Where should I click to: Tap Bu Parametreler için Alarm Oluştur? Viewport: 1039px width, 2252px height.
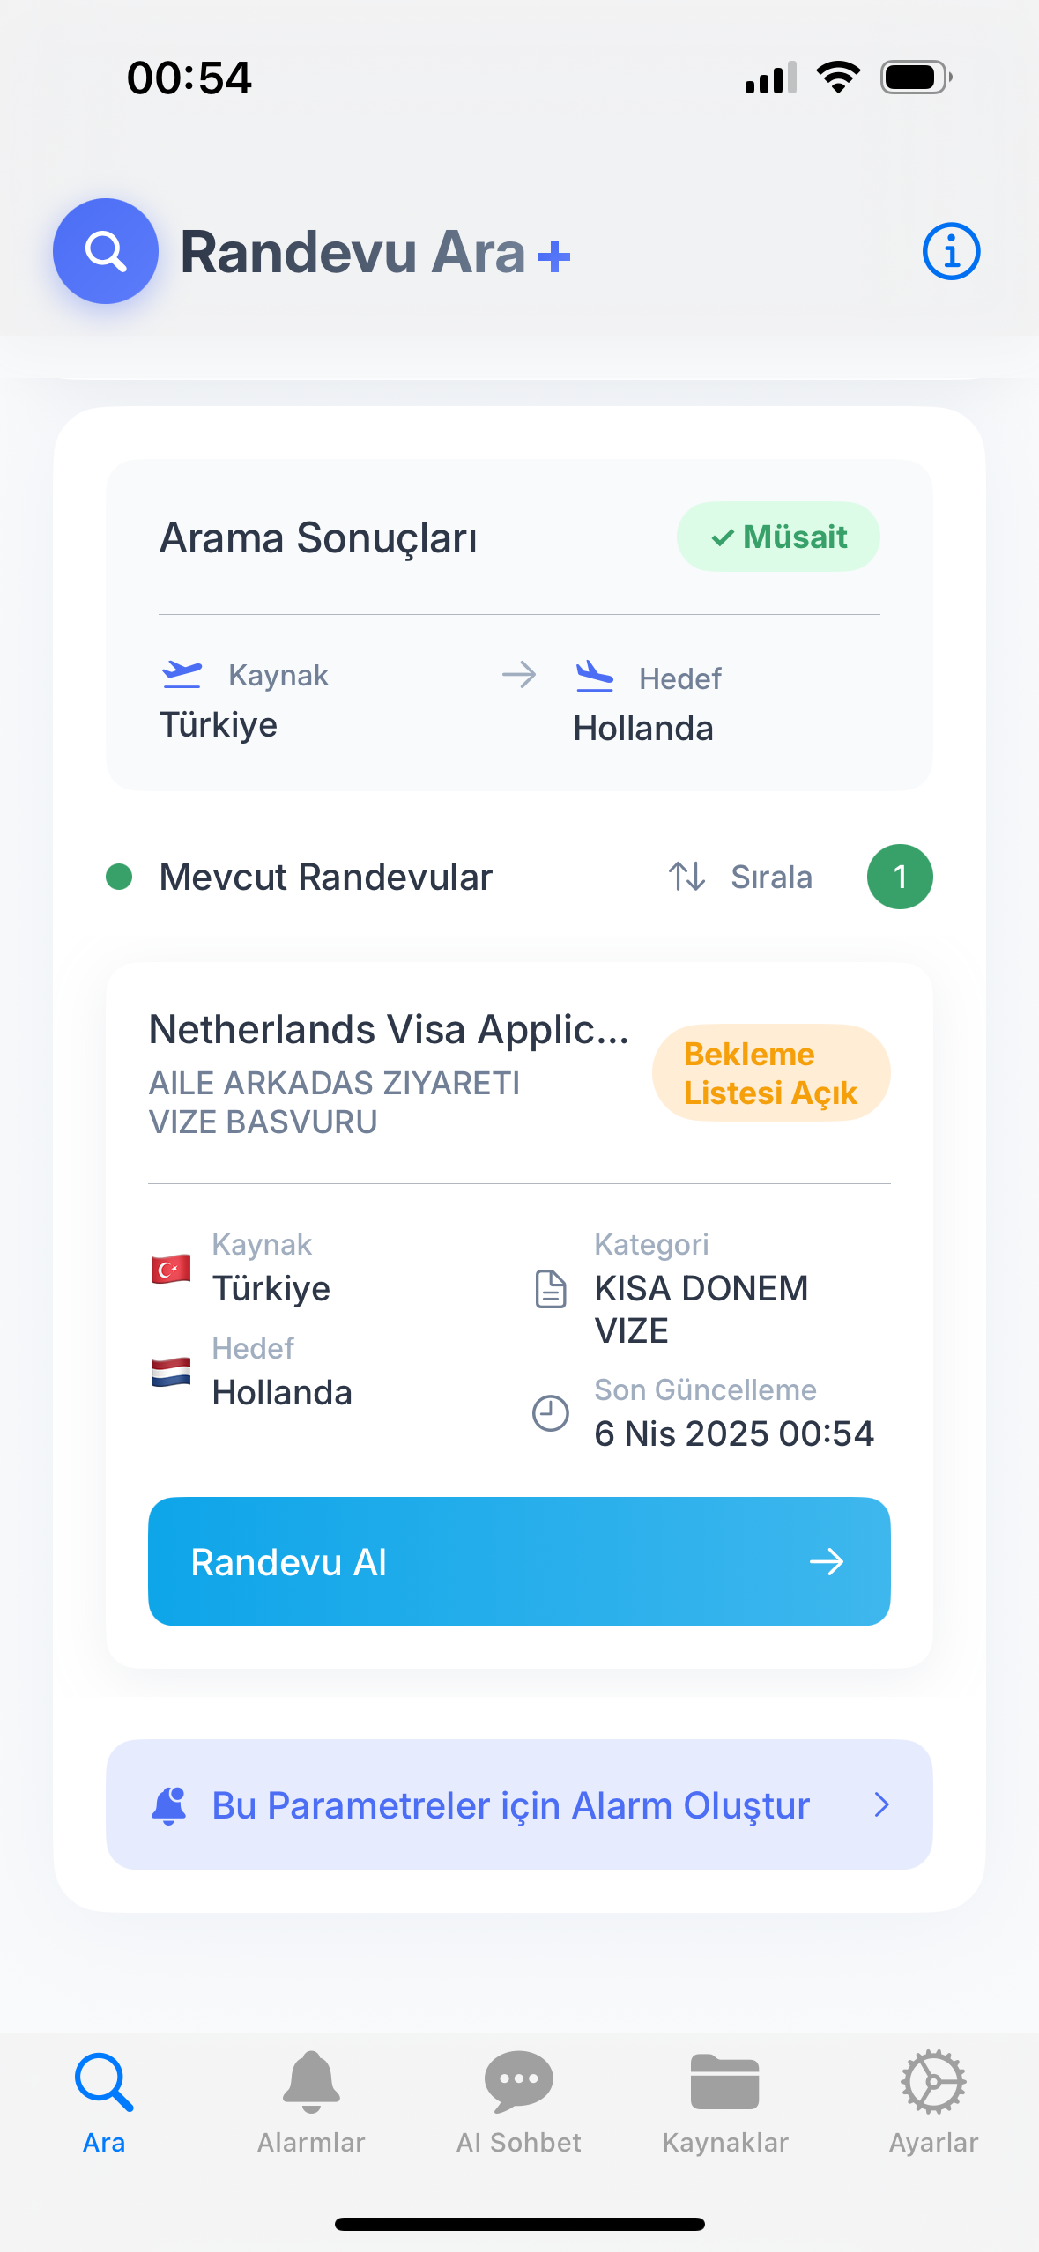coord(511,1805)
